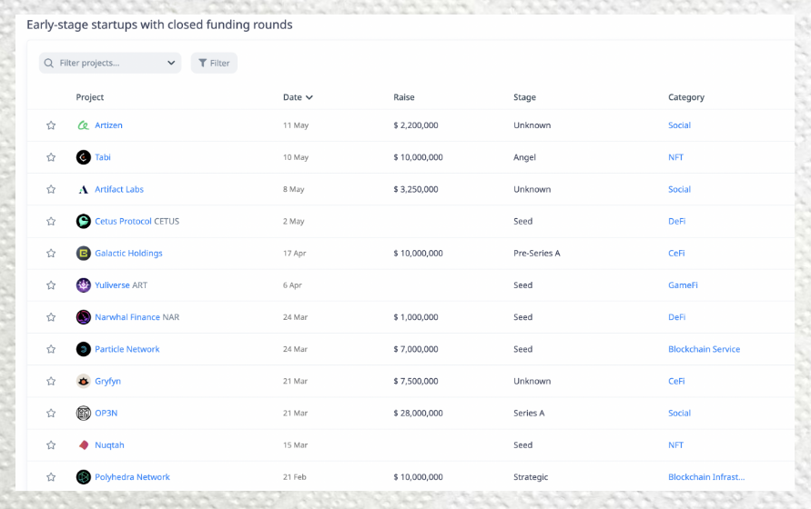Viewport: 811px width, 509px height.
Task: Select the Blockchain Infrast... category link
Action: point(706,477)
